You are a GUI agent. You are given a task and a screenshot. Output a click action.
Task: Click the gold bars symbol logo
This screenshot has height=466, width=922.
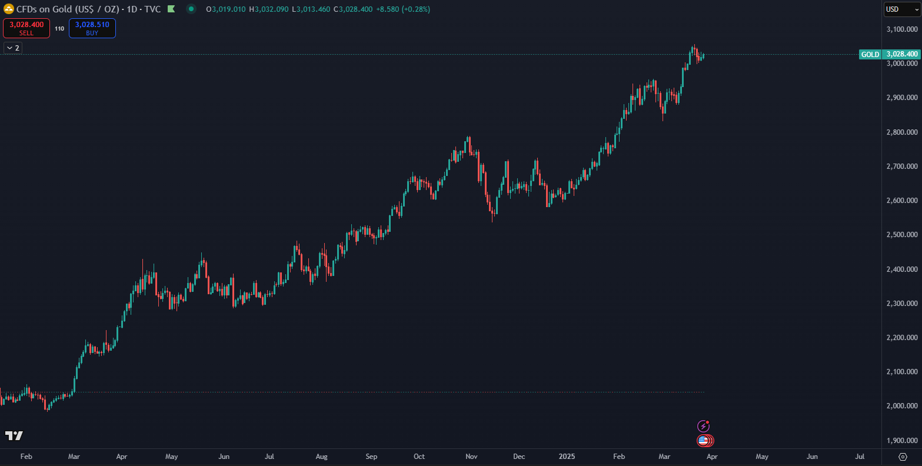(9, 9)
